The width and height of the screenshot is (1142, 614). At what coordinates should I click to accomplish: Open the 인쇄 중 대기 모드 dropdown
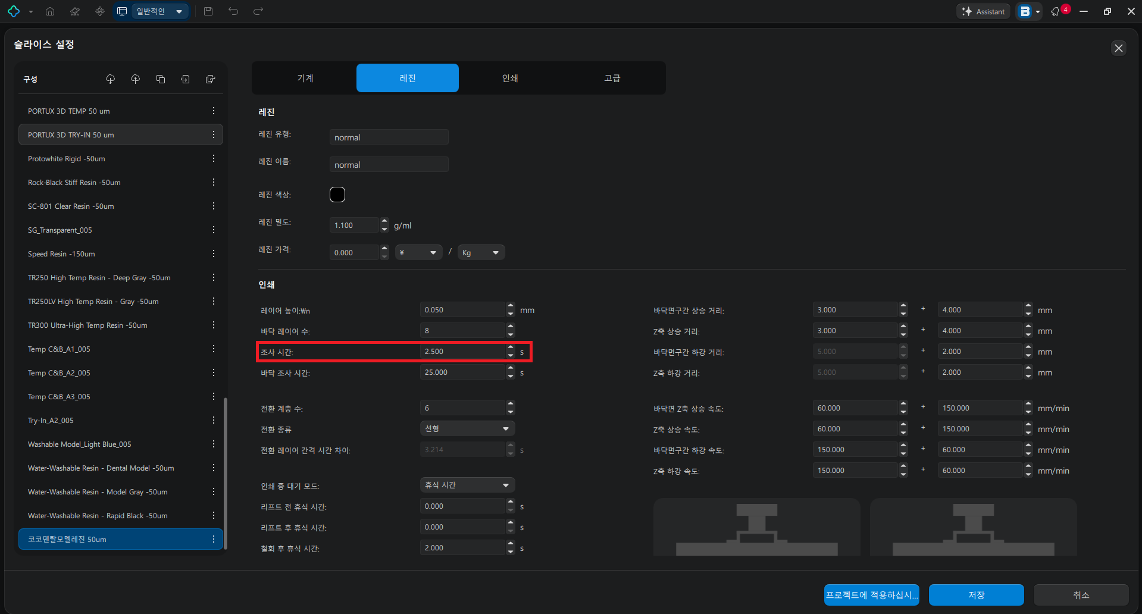coord(468,485)
